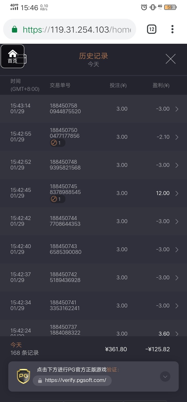Viewport: 187px width, 402px height.
Task: Tap the PG shield logo icon
Action: pyautogui.click(x=23, y=376)
